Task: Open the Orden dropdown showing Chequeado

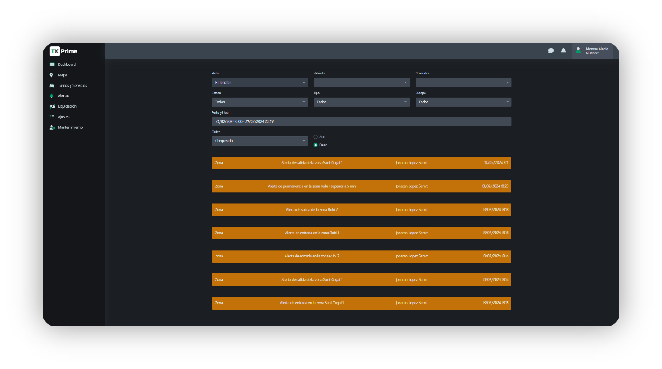Action: pyautogui.click(x=260, y=141)
